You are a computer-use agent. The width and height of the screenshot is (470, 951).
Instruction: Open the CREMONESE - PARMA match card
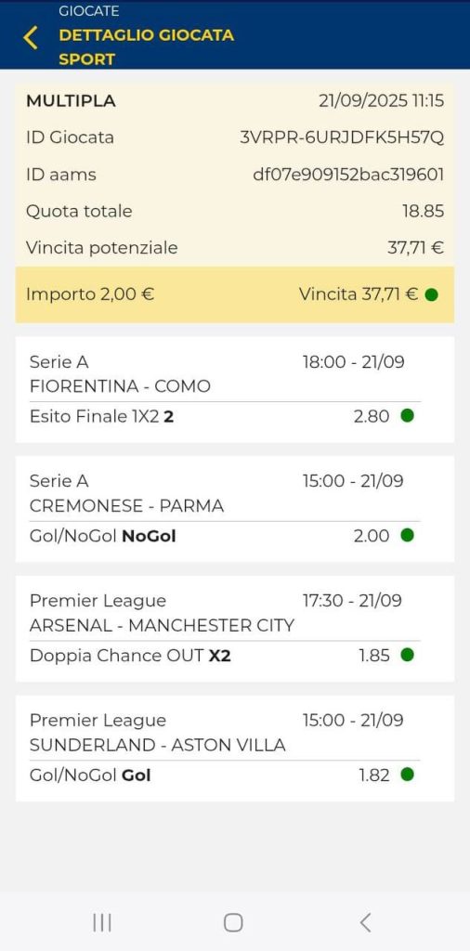235,509
